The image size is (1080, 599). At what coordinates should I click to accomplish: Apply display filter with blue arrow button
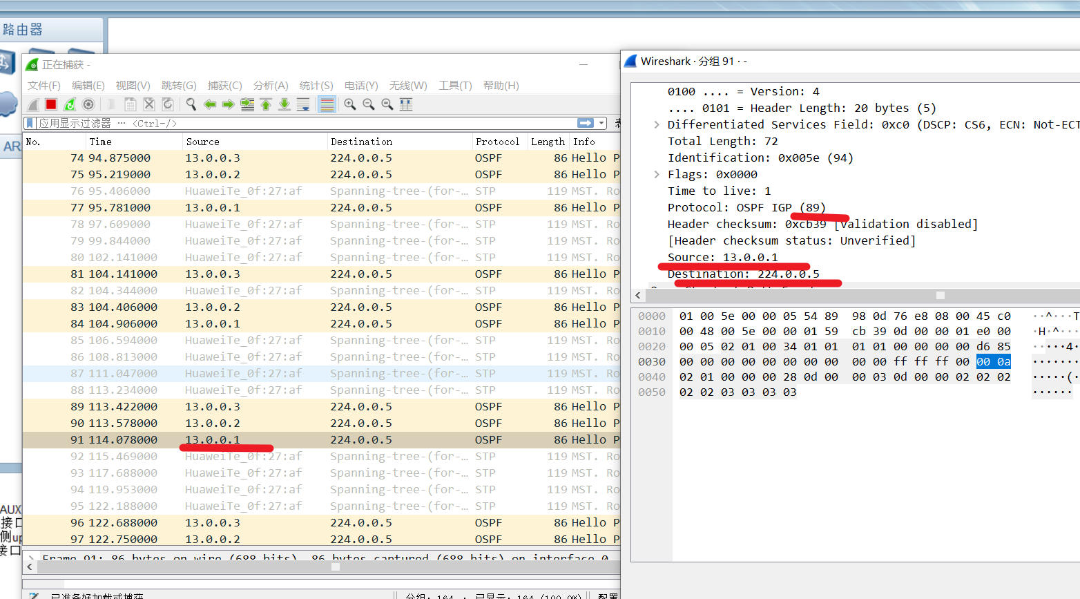point(586,123)
